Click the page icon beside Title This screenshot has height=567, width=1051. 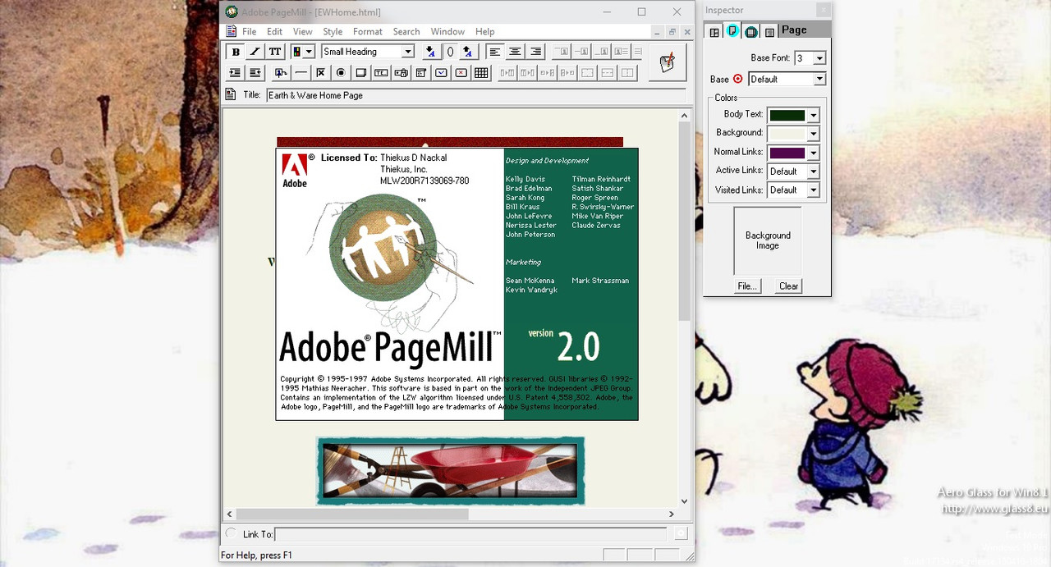(232, 94)
